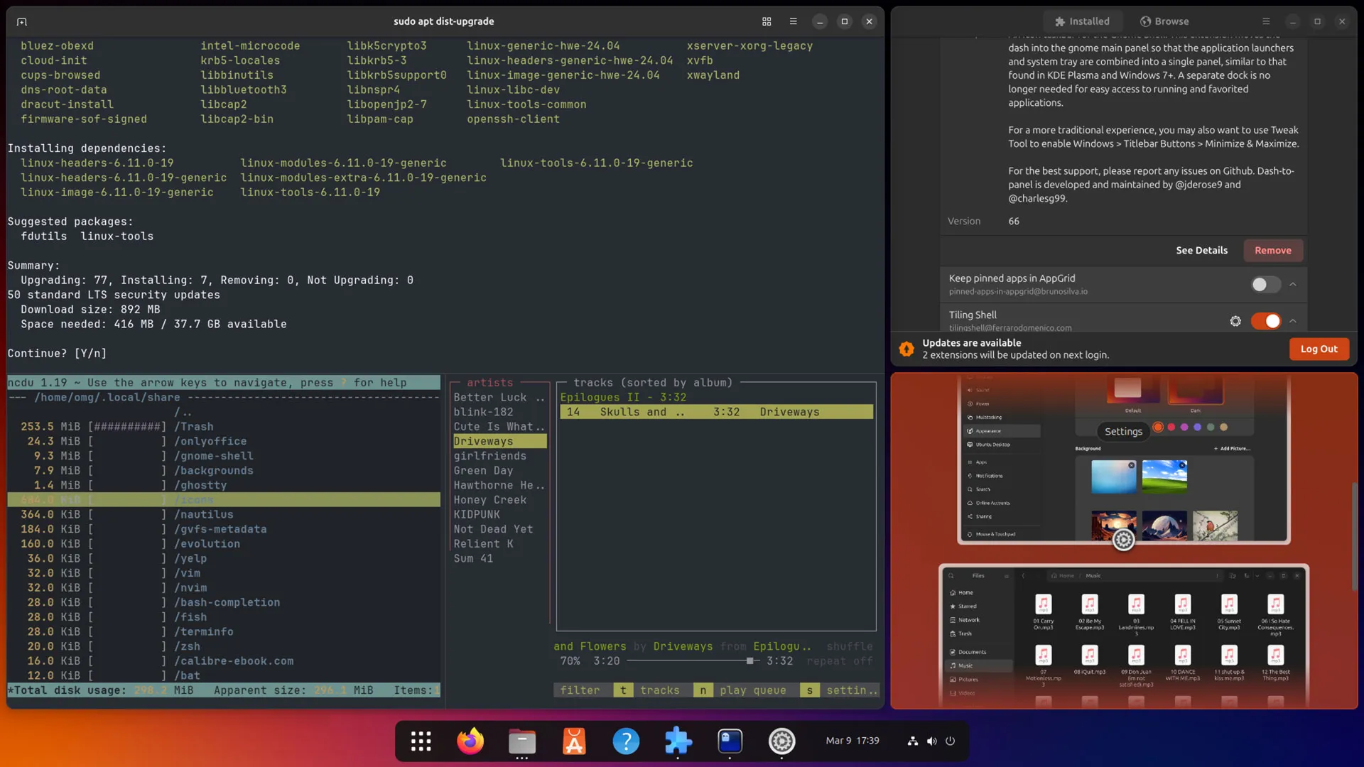Open the Mar 9 17:39 clock menu
The image size is (1364, 767).
click(x=852, y=741)
